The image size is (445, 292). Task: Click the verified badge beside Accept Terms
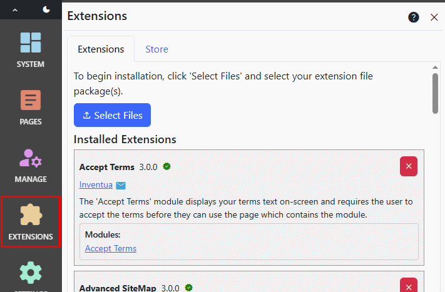point(167,166)
